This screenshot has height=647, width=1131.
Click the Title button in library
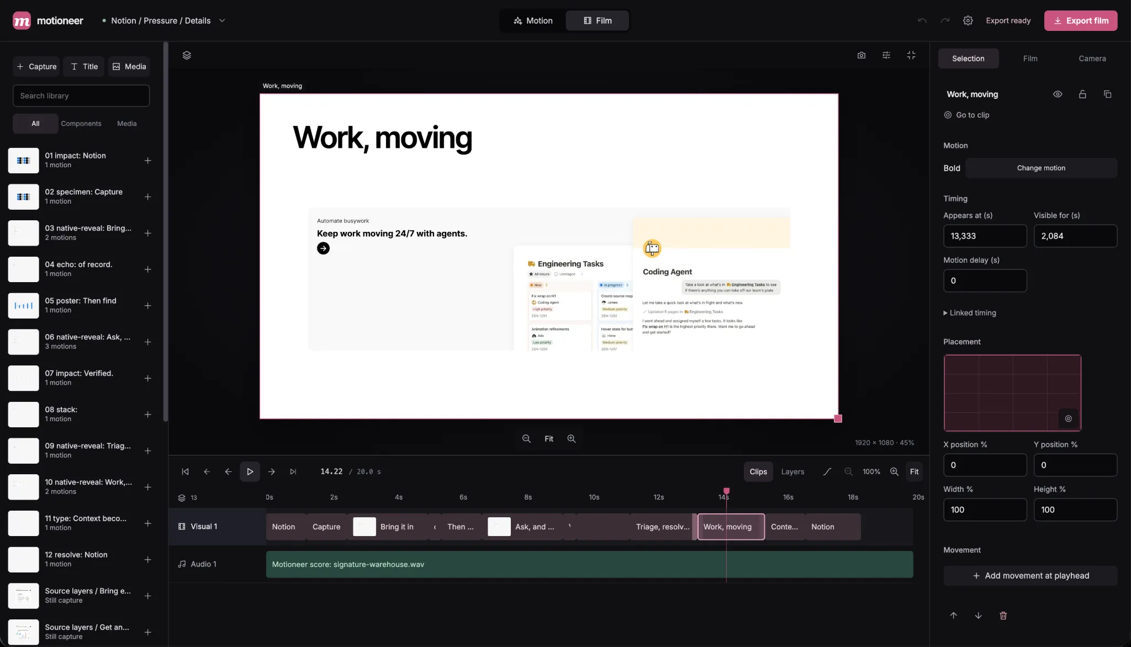[x=84, y=66]
